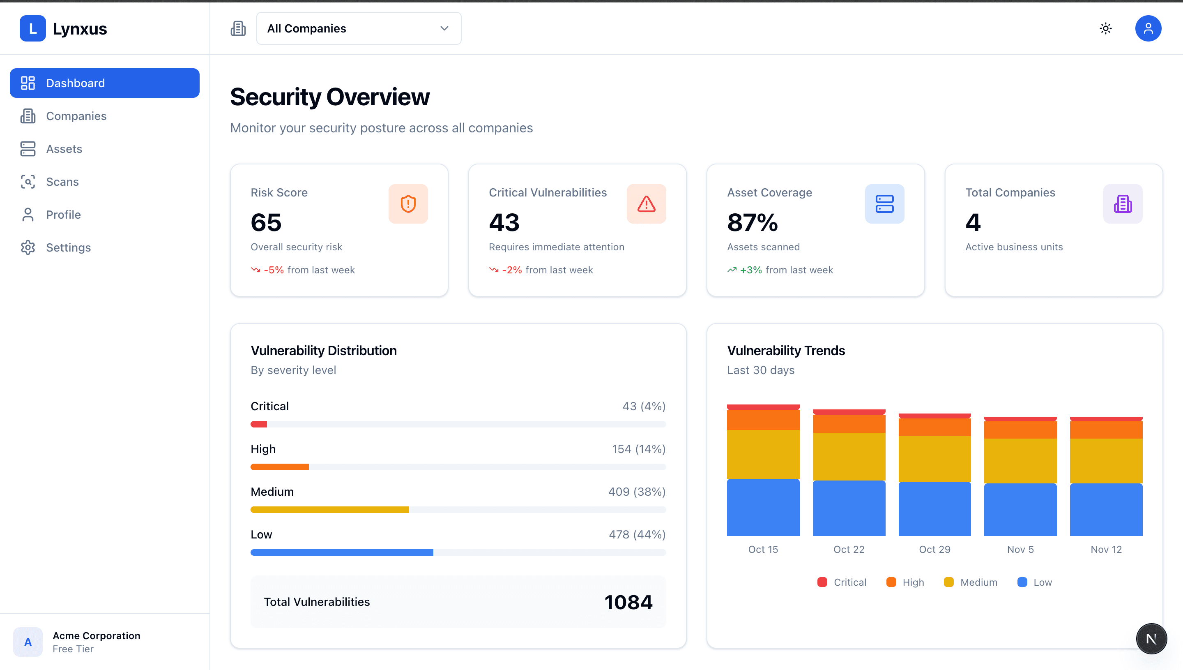This screenshot has width=1183, height=670.
Task: Click the Assets server icon
Action: [x=28, y=149]
